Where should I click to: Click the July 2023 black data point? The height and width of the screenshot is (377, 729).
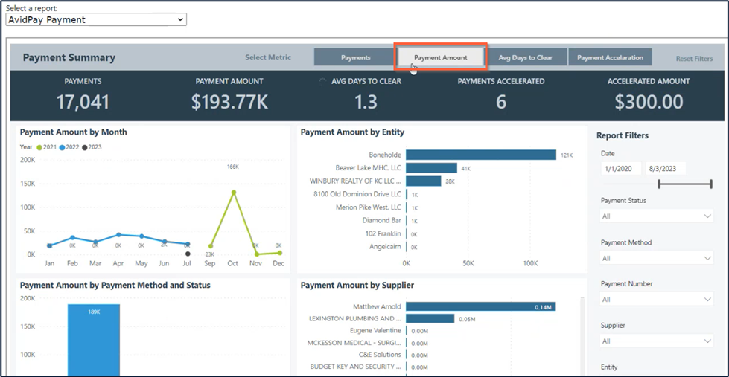[188, 254]
